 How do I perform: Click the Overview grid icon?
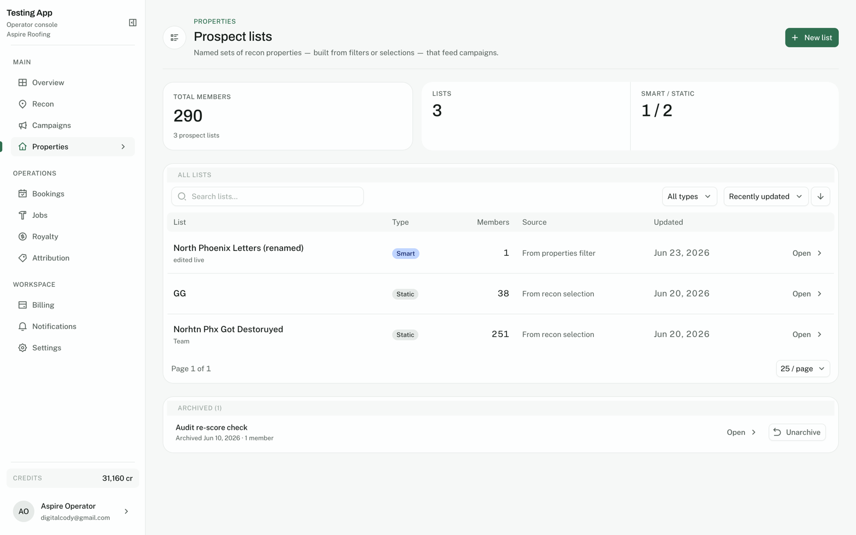[x=22, y=82]
